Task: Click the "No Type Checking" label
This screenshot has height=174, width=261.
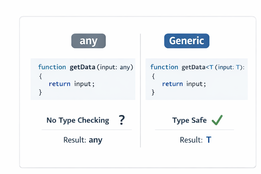Action: pos(78,120)
